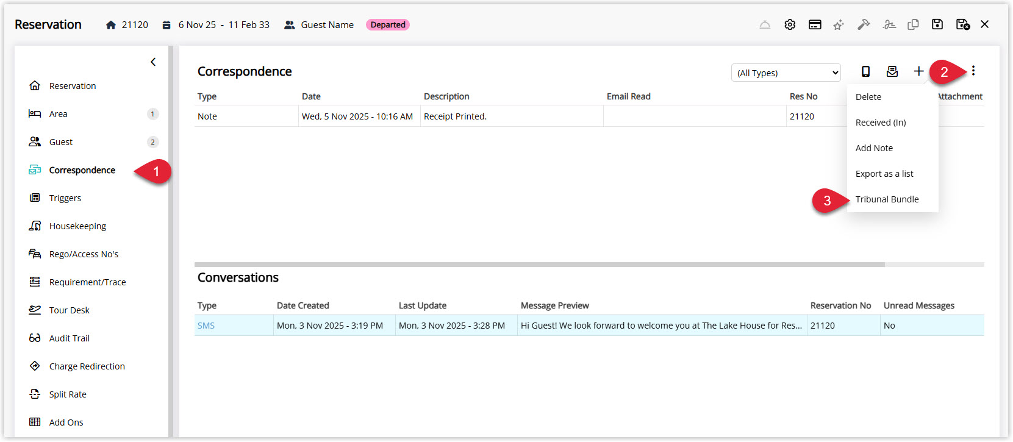Click 'Mon, 3 Nov 2025 - 3:19 PM' cell
This screenshot has height=442, width=1013.
tap(334, 326)
